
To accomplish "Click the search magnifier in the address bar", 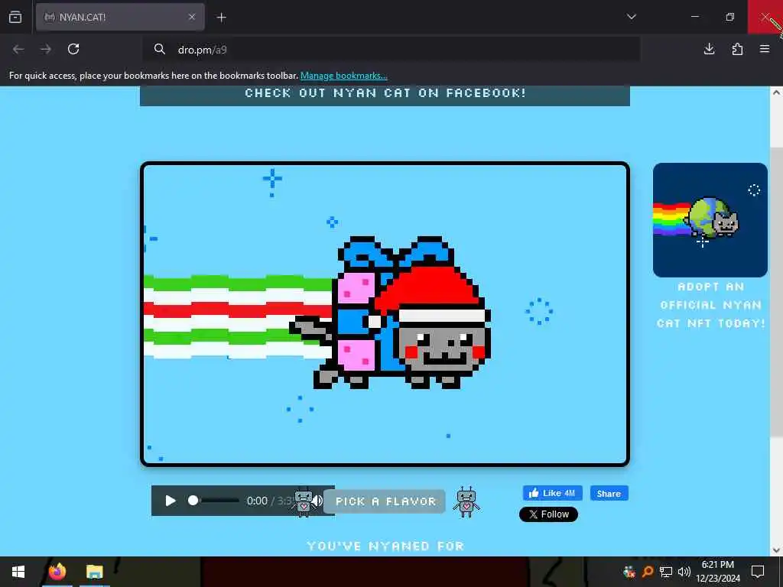I will pyautogui.click(x=159, y=49).
